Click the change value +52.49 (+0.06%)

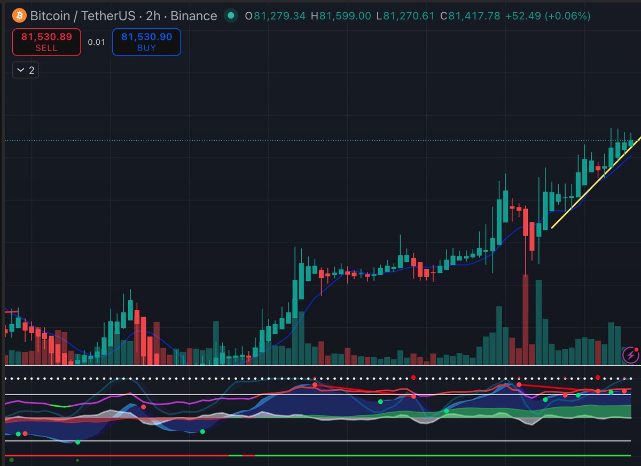(x=548, y=15)
